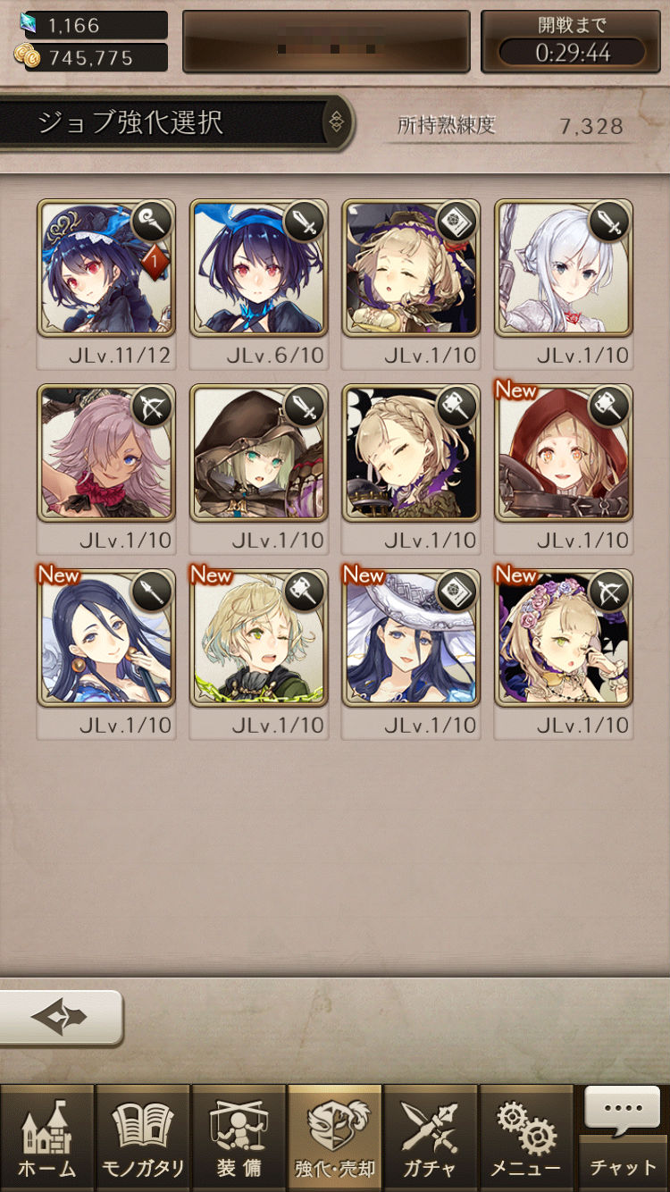Image resolution: width=670 pixels, height=1192 pixels.
Task: Tap the back arrow button
Action: (x=61, y=1018)
